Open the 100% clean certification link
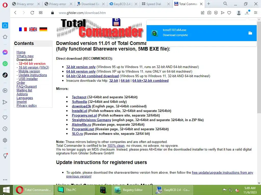261x195 pixels. (x=116, y=145)
